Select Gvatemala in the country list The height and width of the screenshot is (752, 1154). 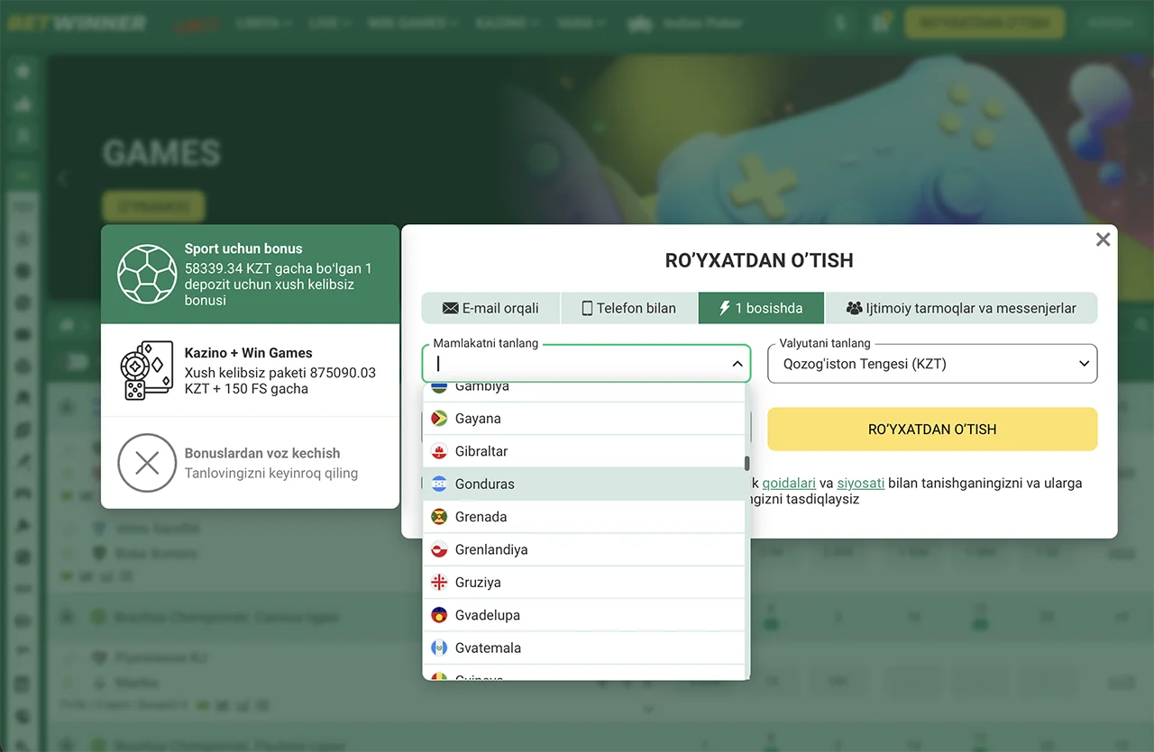488,648
